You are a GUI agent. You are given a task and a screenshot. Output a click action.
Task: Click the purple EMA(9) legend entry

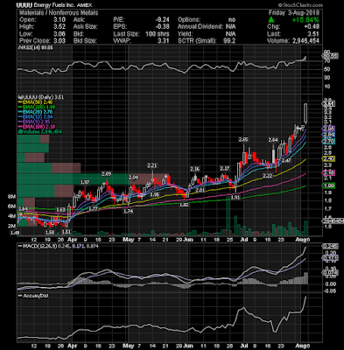[x=34, y=122]
